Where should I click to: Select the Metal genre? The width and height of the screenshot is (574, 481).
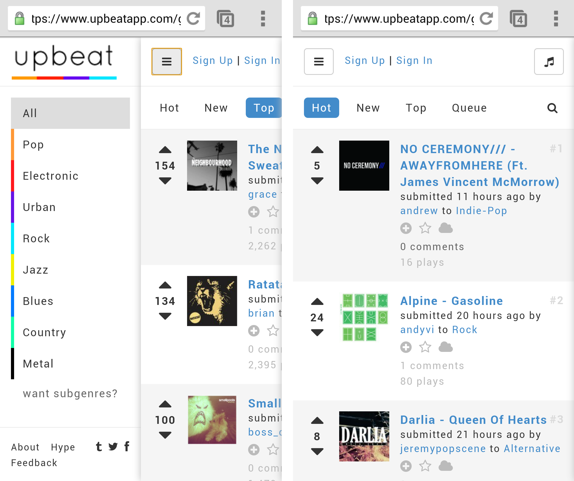click(70, 363)
